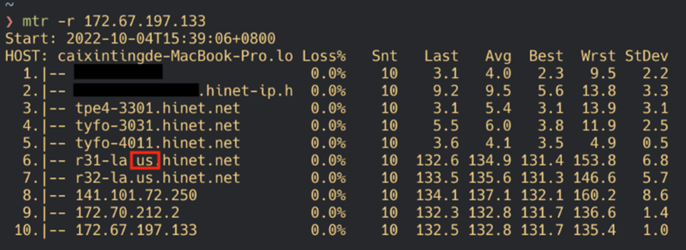Viewport: 686px width, 250px height.
Task: Click the red-boxed 'us' text
Action: (145, 160)
